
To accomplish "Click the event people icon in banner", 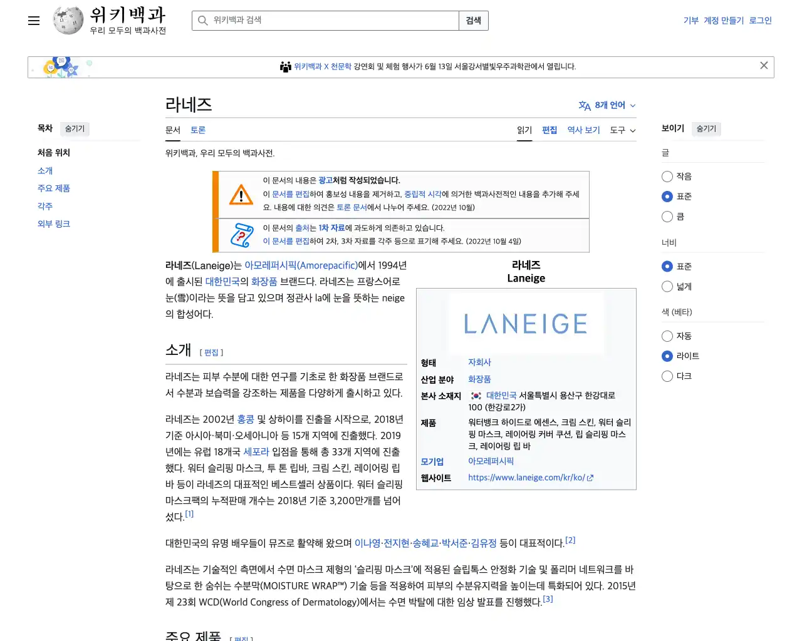I will pos(286,66).
